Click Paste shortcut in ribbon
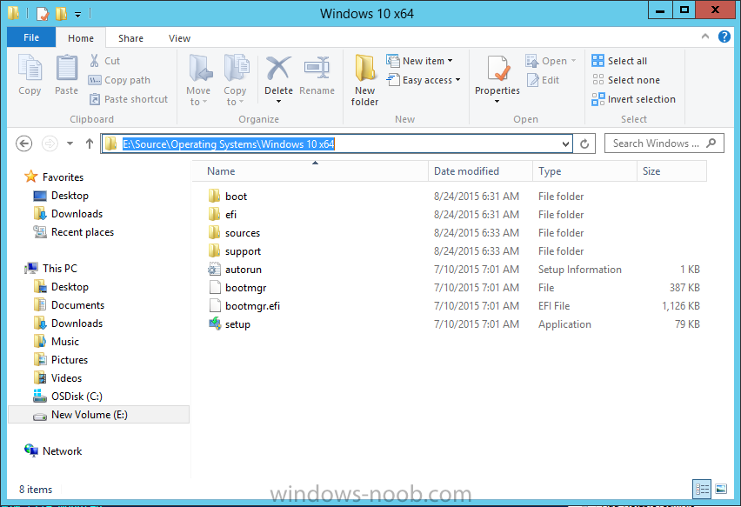741x507 pixels. [129, 99]
